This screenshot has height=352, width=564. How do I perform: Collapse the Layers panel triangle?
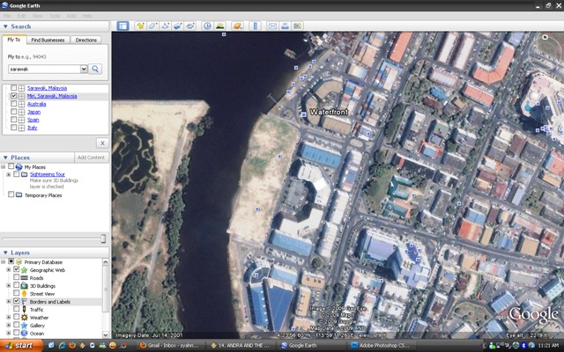pyautogui.click(x=5, y=253)
